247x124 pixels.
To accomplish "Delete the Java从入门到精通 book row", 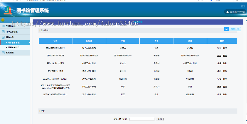I will (225, 79).
